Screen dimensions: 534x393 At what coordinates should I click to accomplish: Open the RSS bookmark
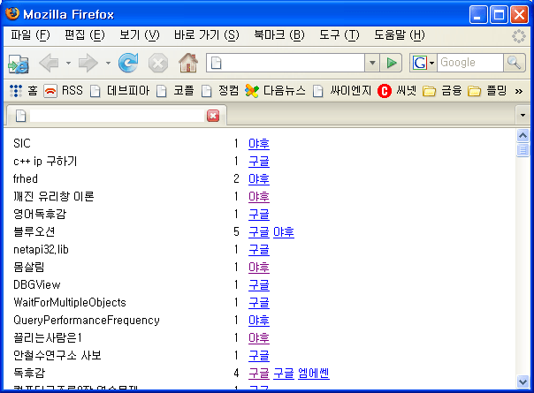(x=64, y=90)
